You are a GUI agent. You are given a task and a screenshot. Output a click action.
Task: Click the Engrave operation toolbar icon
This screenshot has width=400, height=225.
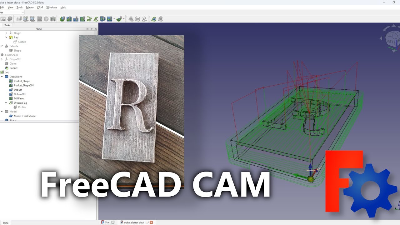(x=109, y=19)
